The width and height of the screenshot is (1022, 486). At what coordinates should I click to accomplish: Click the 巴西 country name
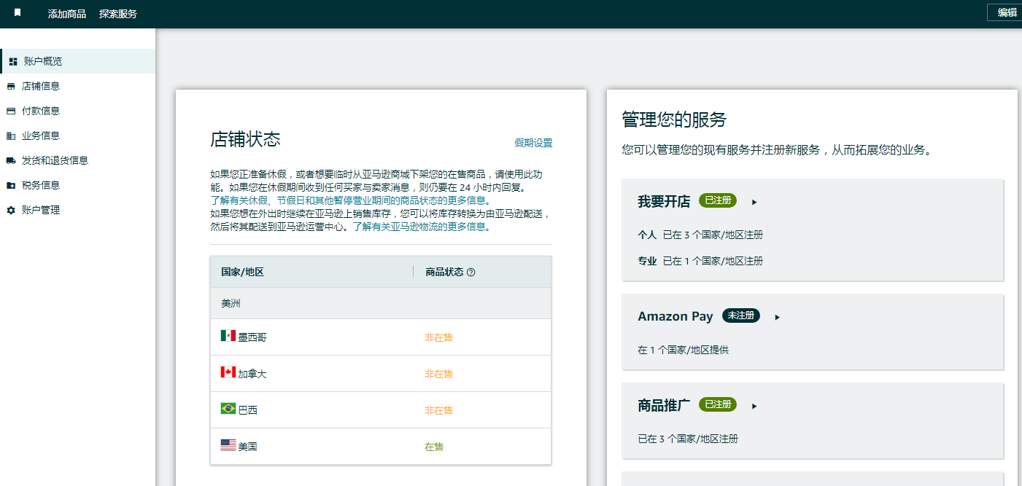248,410
